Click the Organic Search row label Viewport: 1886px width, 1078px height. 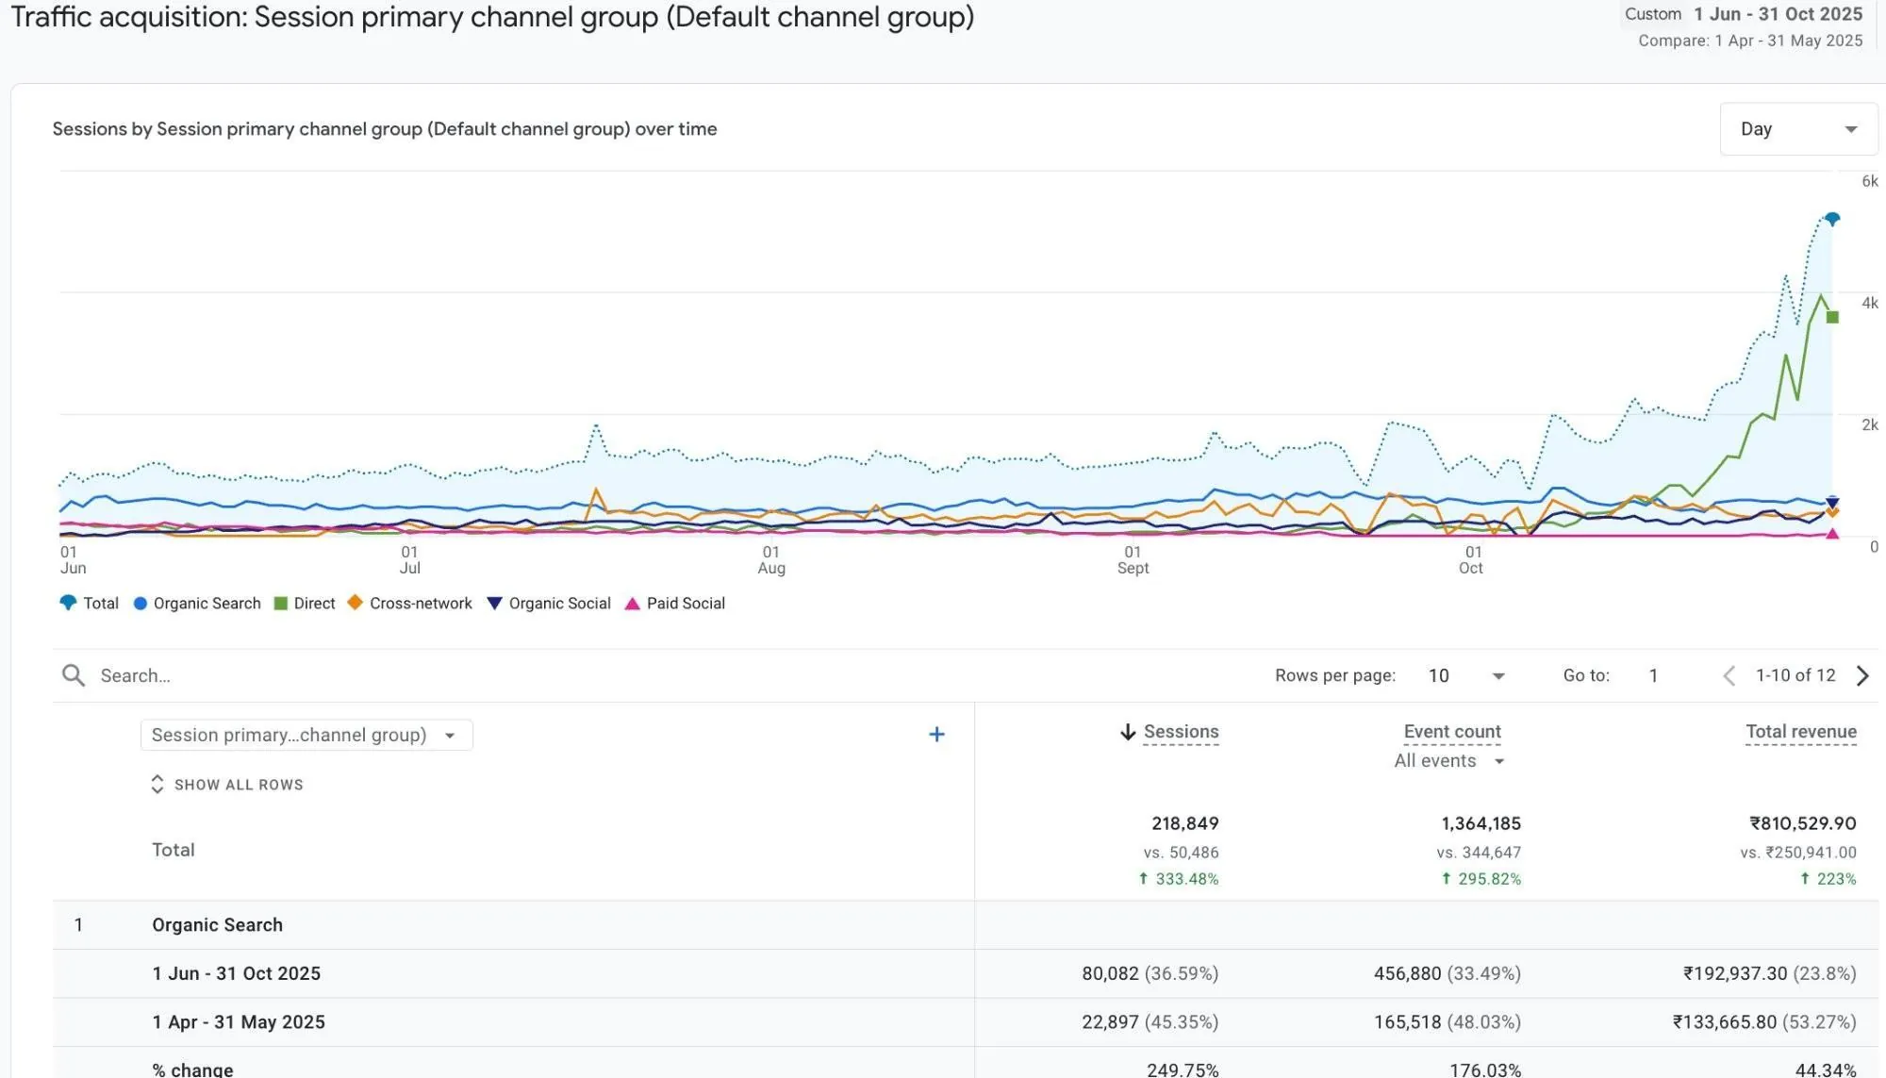217,925
